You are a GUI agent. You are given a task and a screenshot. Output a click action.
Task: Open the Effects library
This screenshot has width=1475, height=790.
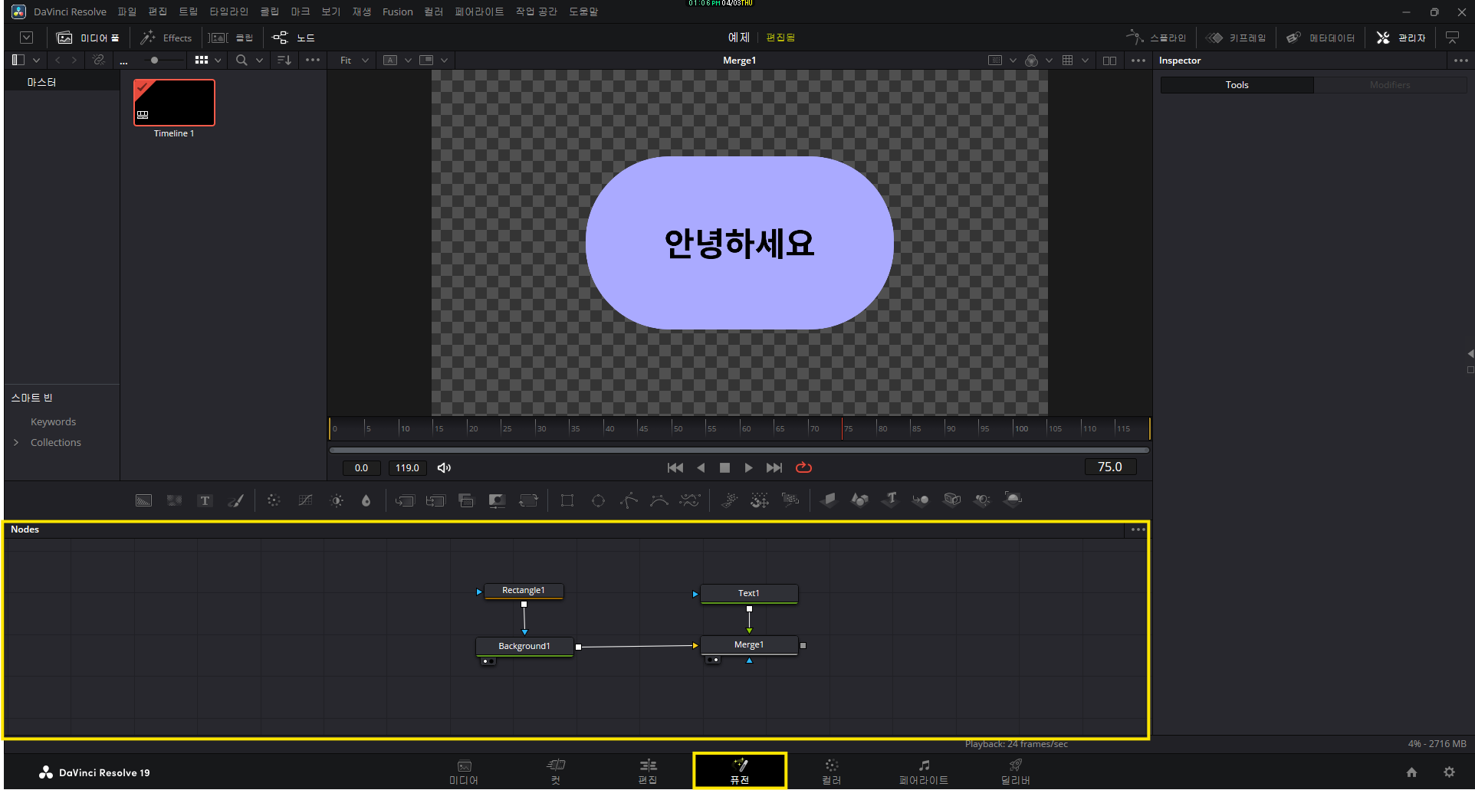[x=166, y=38]
